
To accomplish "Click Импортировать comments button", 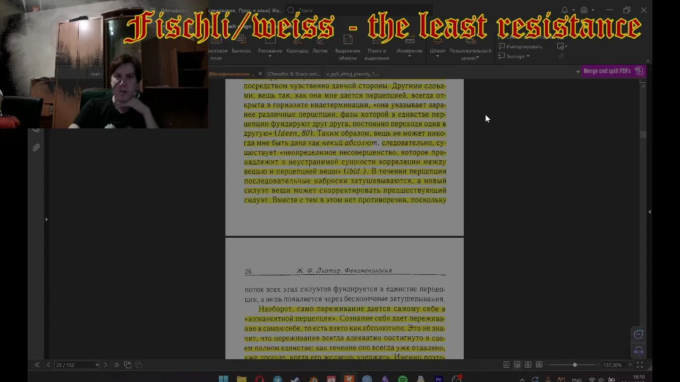I will 521,47.
